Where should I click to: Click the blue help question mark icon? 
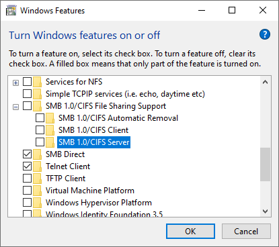click(265, 34)
